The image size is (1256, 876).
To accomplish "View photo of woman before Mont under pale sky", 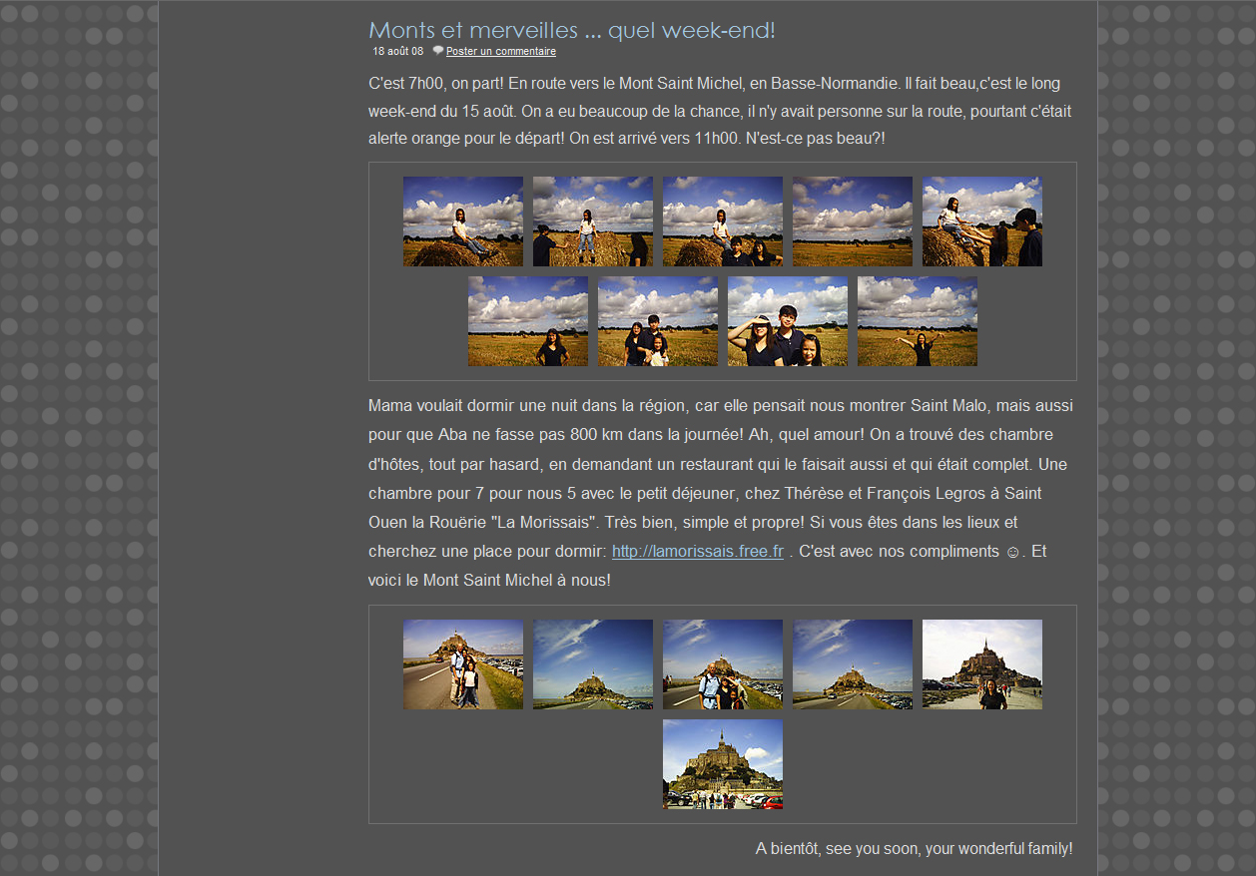I will click(x=981, y=664).
